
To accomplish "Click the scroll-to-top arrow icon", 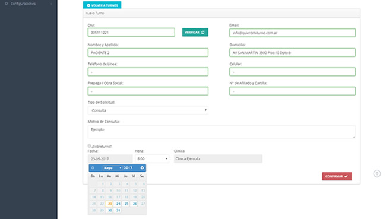I will (377, 173).
